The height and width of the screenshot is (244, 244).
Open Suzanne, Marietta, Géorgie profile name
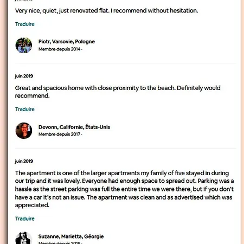point(71,236)
